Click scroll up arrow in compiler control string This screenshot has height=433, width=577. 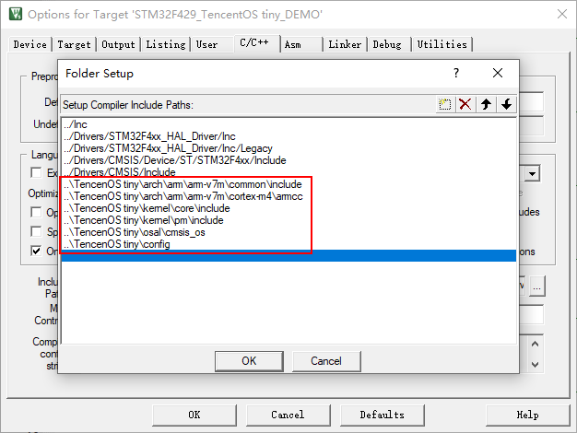[x=535, y=344]
